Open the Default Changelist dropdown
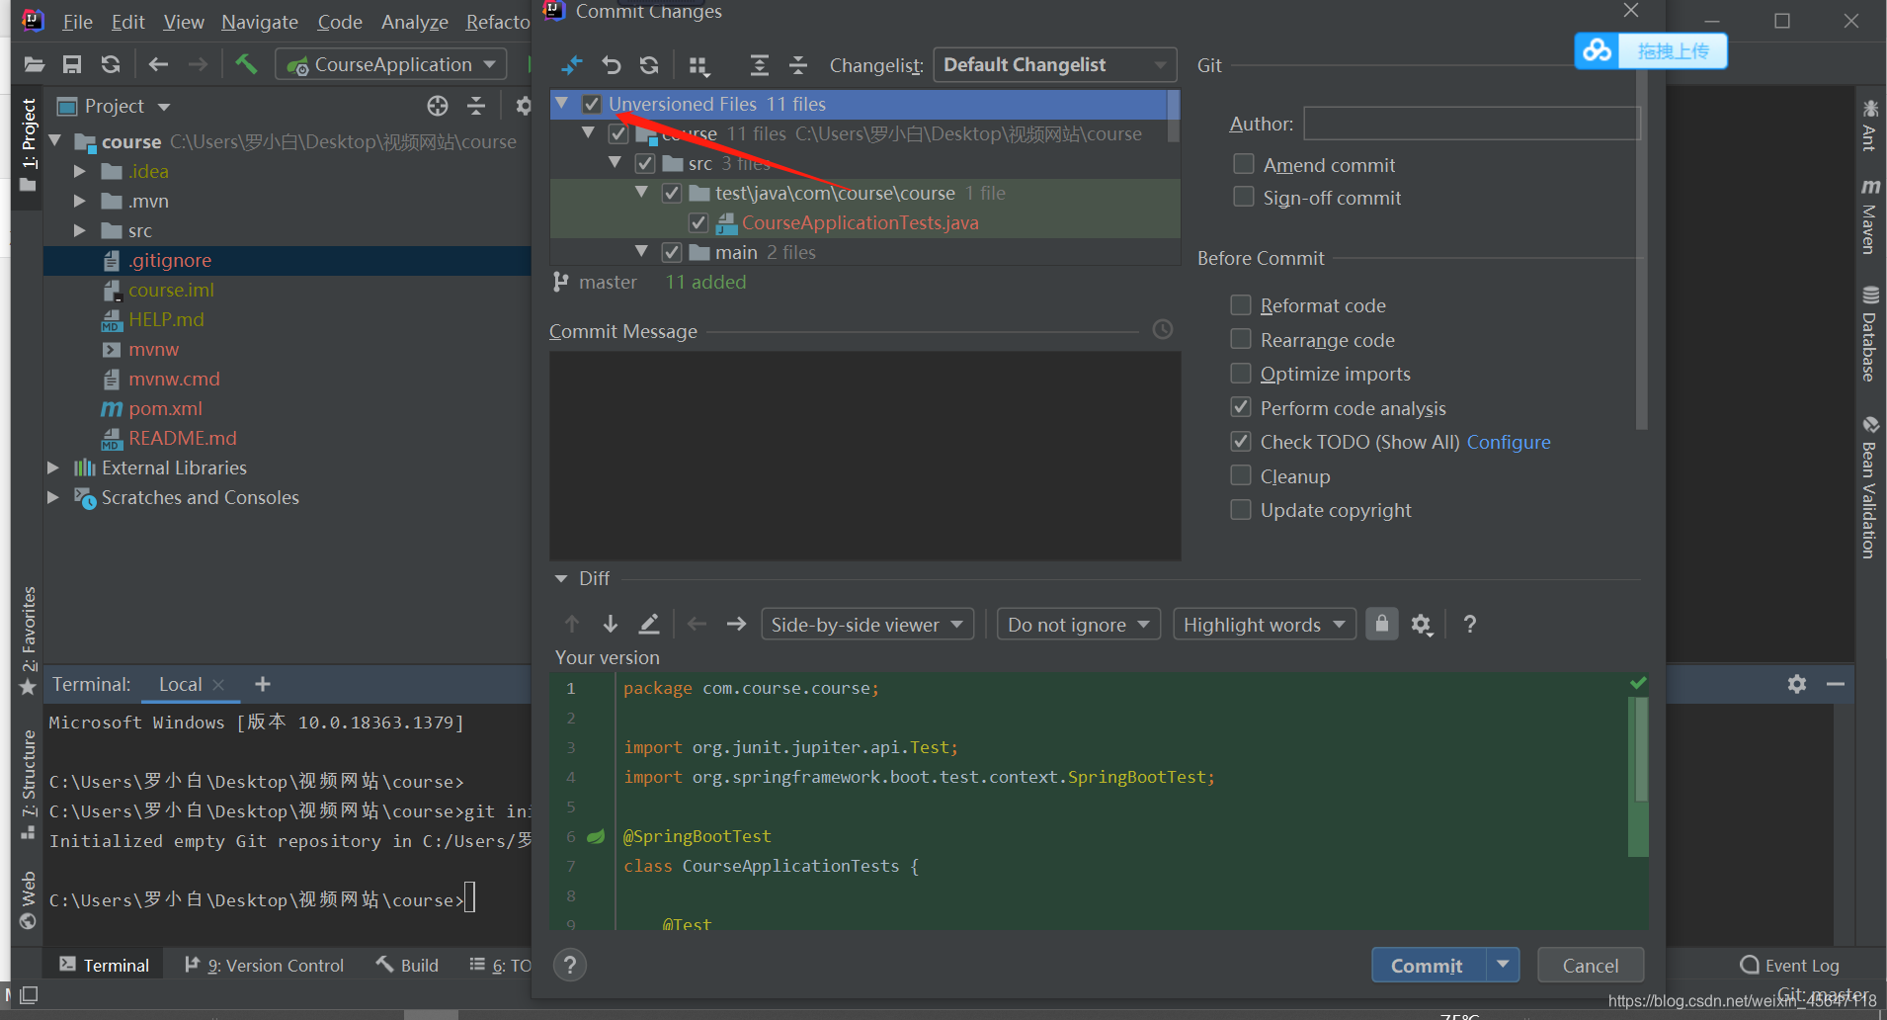This screenshot has height=1020, width=1887. click(1055, 65)
